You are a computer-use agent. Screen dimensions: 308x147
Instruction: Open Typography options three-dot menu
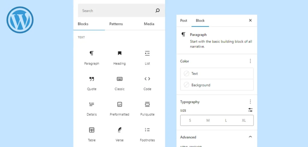pyautogui.click(x=250, y=102)
